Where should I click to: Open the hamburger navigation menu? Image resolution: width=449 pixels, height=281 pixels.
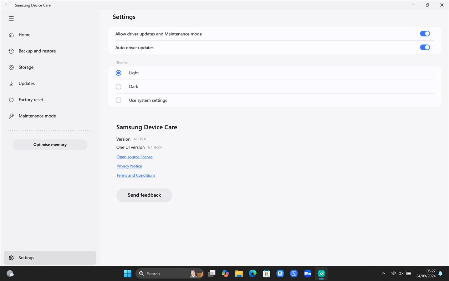pos(11,19)
